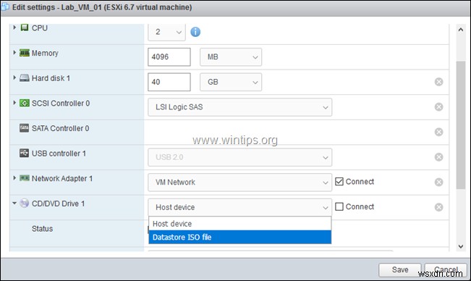This screenshot has width=471, height=281.
Task: Click the CD/DVD Drive 1 disc icon
Action: 25,204
